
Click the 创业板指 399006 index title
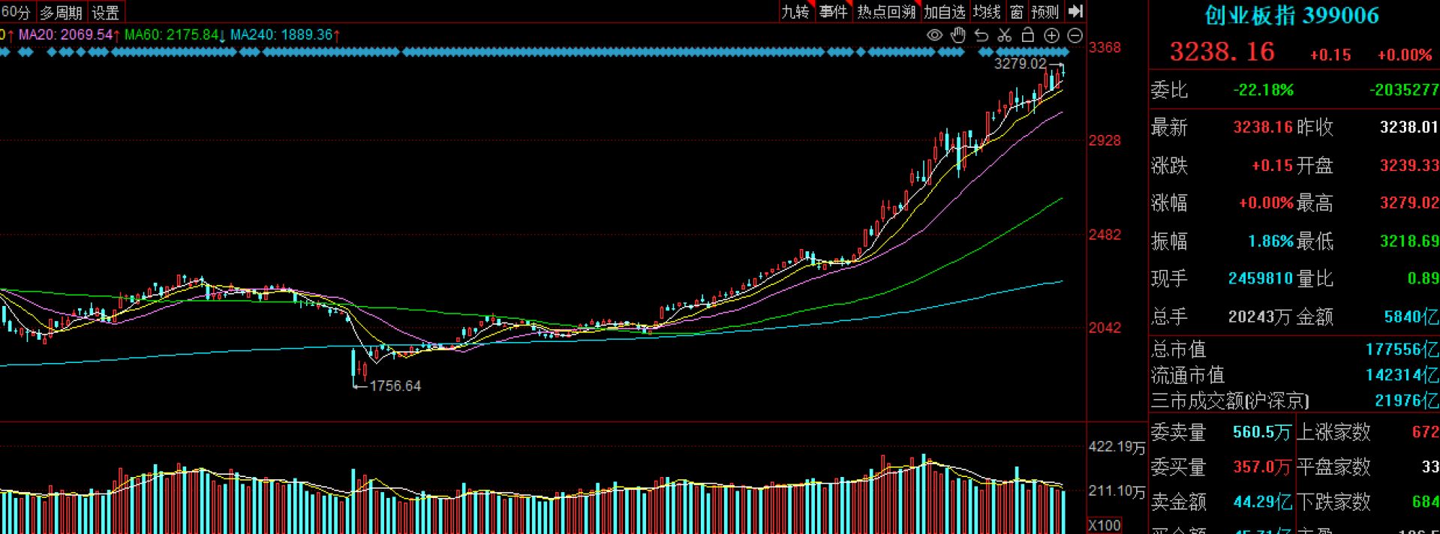1291,16
